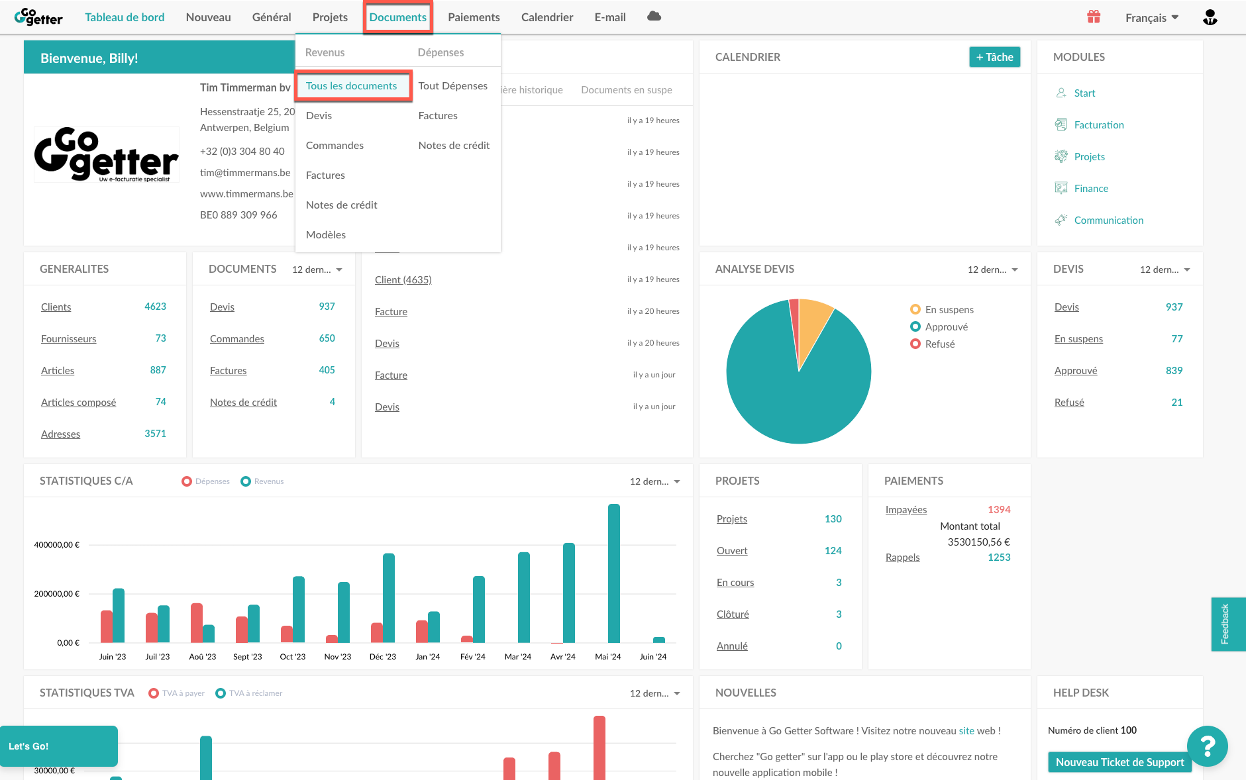Open the Feedback side tab
This screenshot has height=780, width=1246.
coord(1228,624)
